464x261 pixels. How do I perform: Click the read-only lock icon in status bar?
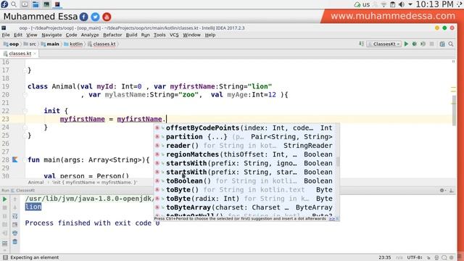pyautogui.click(x=428, y=257)
